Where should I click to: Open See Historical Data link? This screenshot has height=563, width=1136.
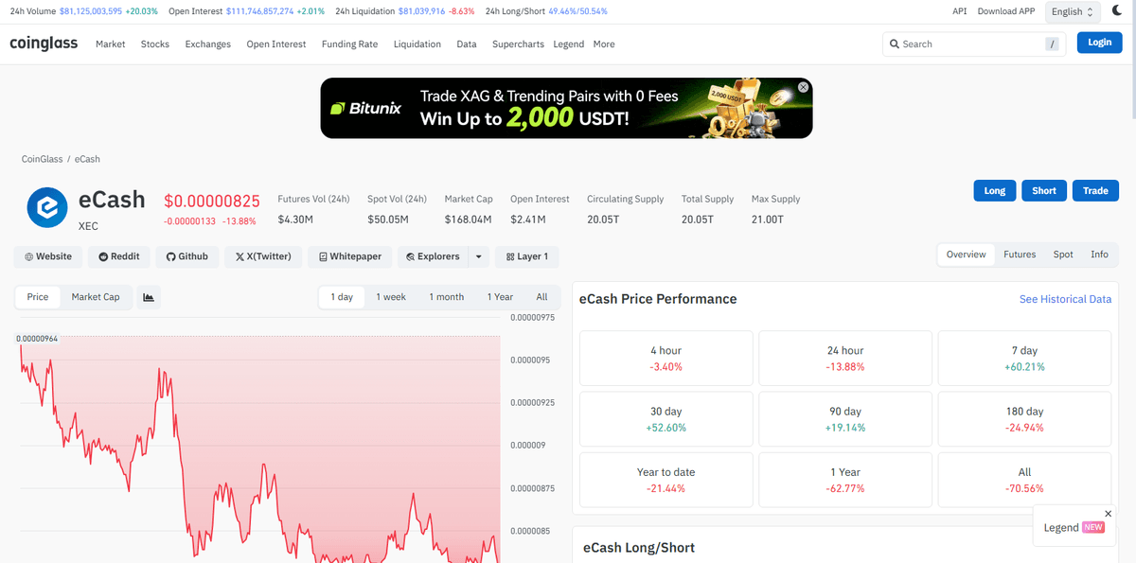(1065, 299)
